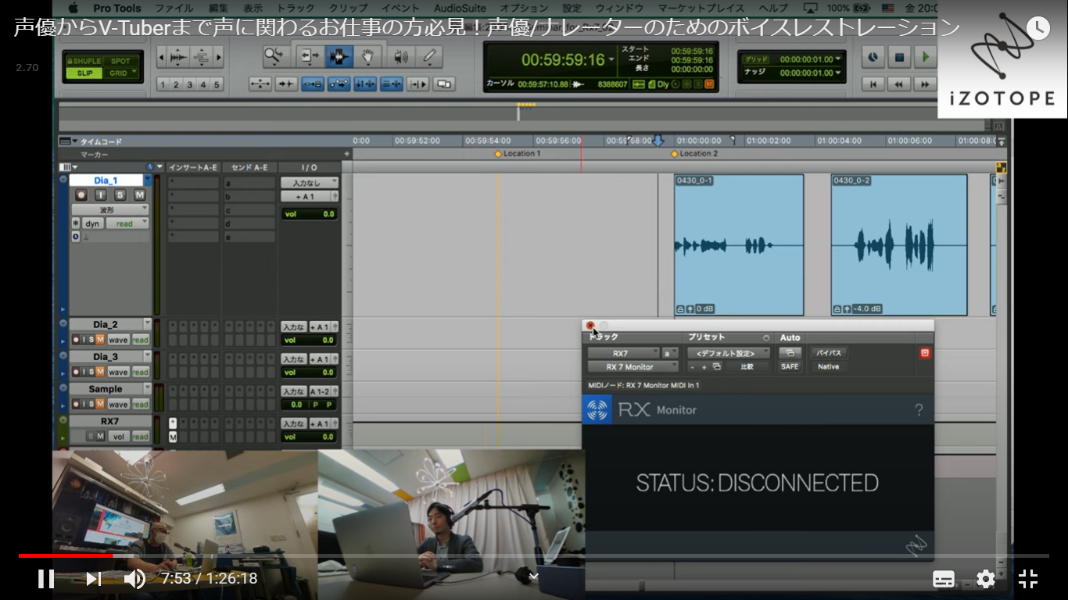Screen dimensions: 1068x600
Task: Enable SHUFFLE edit mode
Action: click(84, 61)
